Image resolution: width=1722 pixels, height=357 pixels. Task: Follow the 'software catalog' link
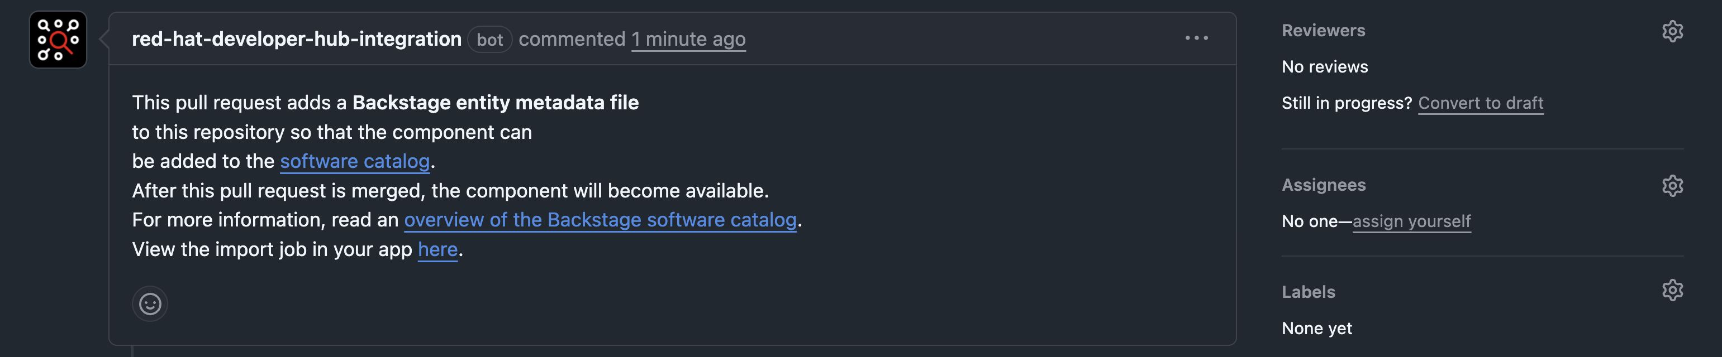coord(354,161)
